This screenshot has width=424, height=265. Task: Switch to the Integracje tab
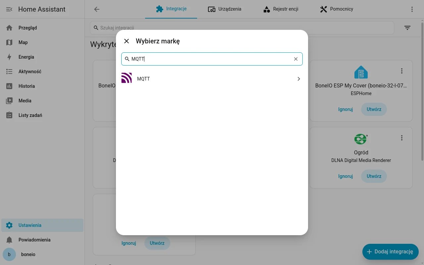pos(171,9)
